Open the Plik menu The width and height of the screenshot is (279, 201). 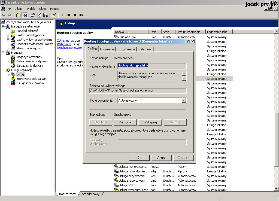[9, 9]
